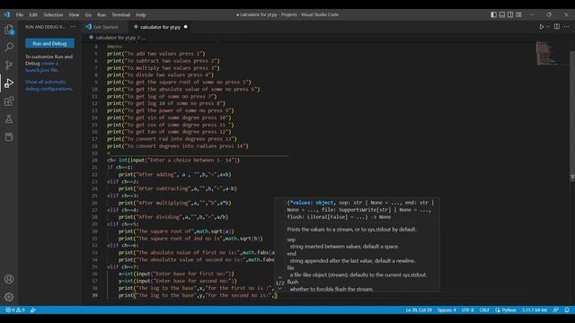Click the code minimap preview
Viewport: 575px width, 323px height.
pyautogui.click(x=546, y=54)
